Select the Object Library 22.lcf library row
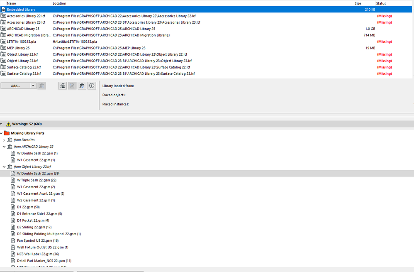Viewport: 414px width, 272px height. pyautogui.click(x=206, y=54)
